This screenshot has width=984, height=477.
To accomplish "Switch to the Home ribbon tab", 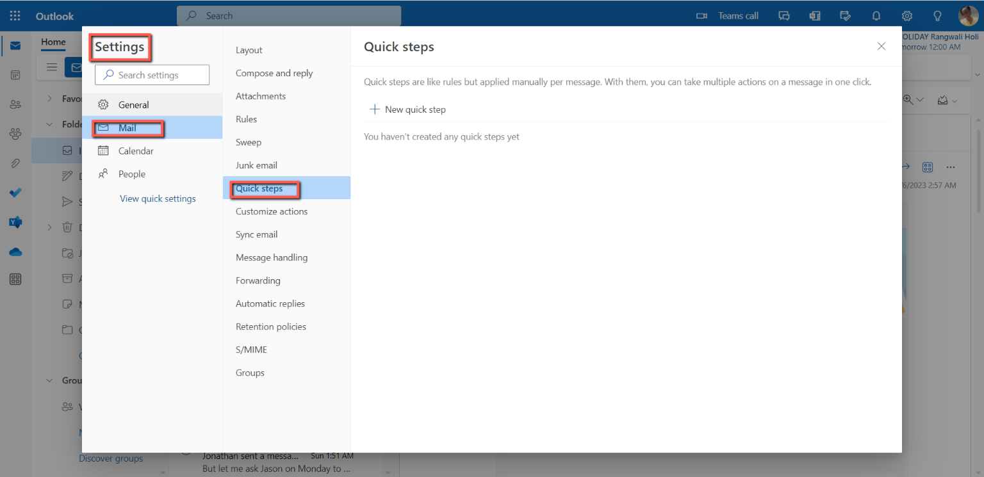I will (x=53, y=42).
